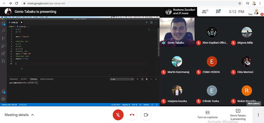Open the chat panel icon
Image resolution: width=264 pixels, height=123 pixels.
click(218, 12)
